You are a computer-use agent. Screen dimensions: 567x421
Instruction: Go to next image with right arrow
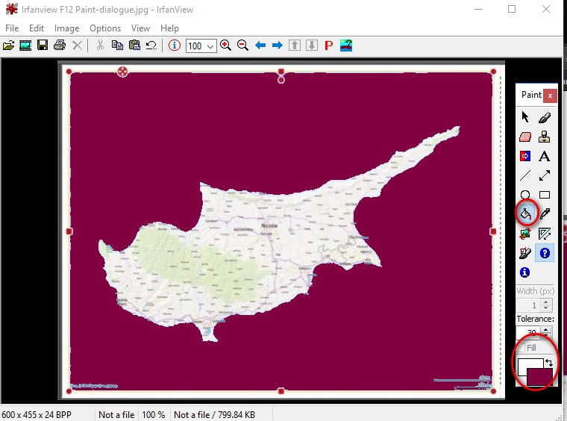(277, 46)
